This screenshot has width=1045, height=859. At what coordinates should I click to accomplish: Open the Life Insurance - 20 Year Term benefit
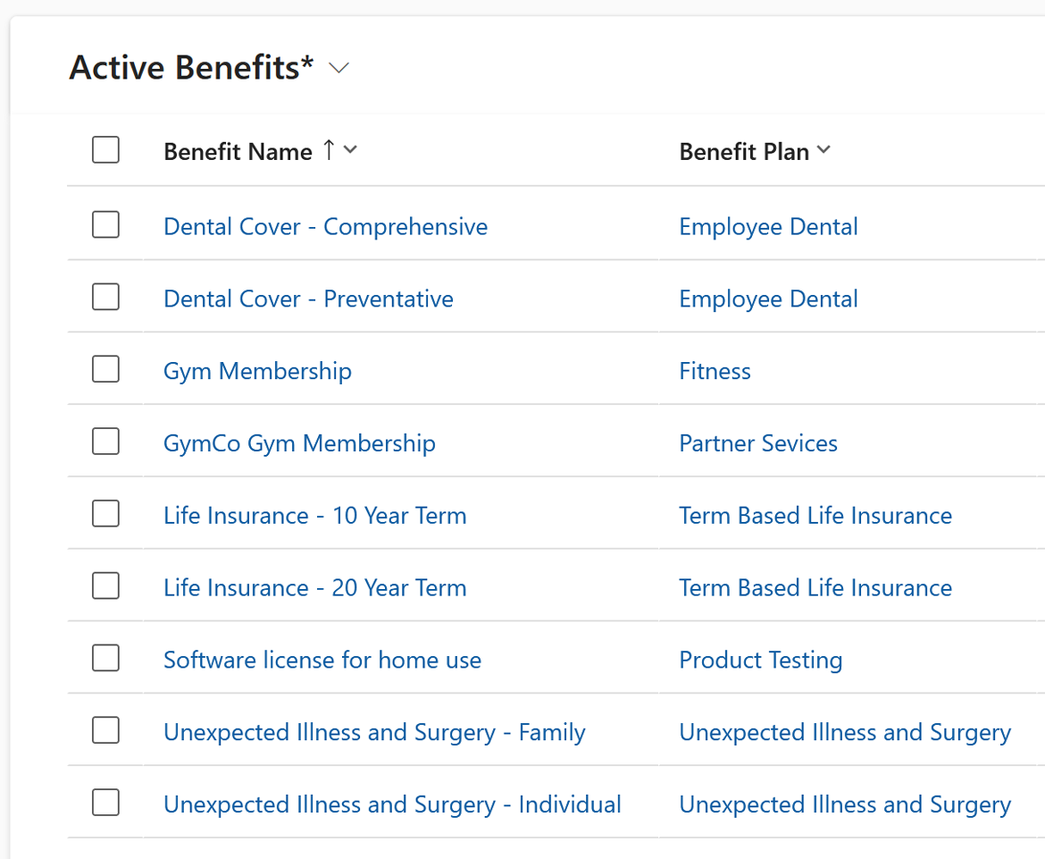[x=314, y=587]
